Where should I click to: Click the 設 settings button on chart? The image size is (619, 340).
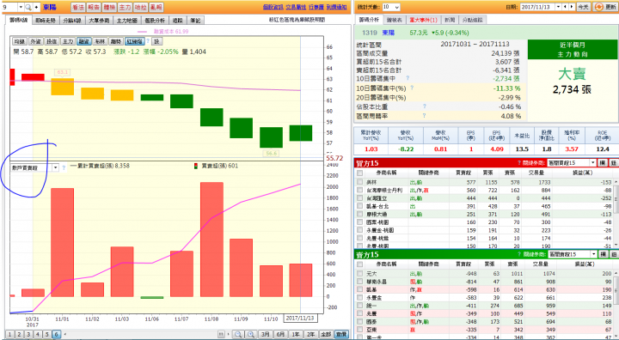click(156, 41)
